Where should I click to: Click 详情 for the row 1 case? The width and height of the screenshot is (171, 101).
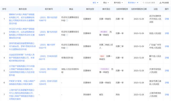click(x=167, y=19)
